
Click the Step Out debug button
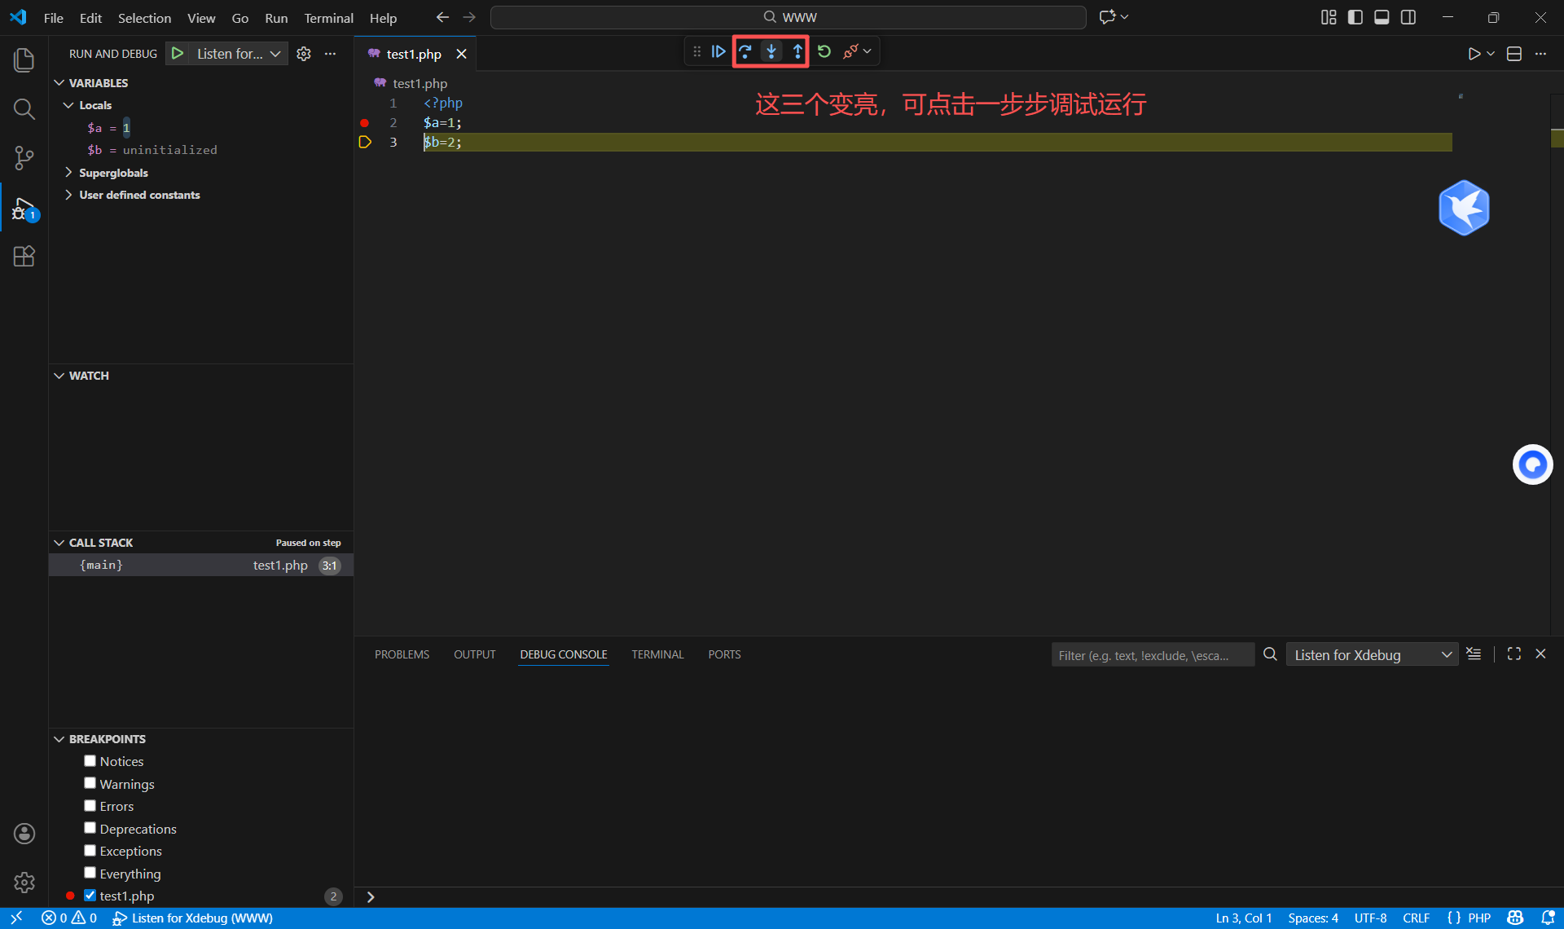click(x=797, y=51)
